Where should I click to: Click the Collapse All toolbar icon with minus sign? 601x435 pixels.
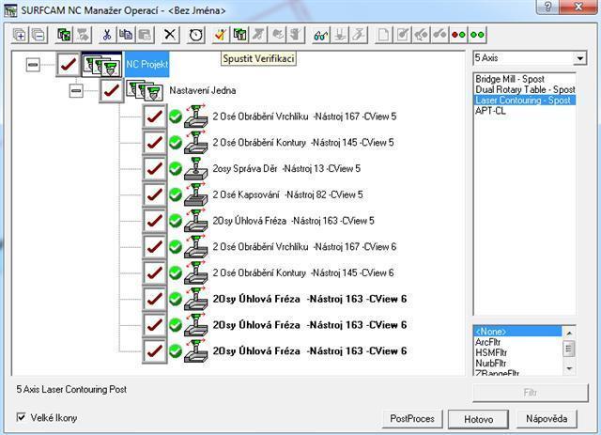(39, 36)
